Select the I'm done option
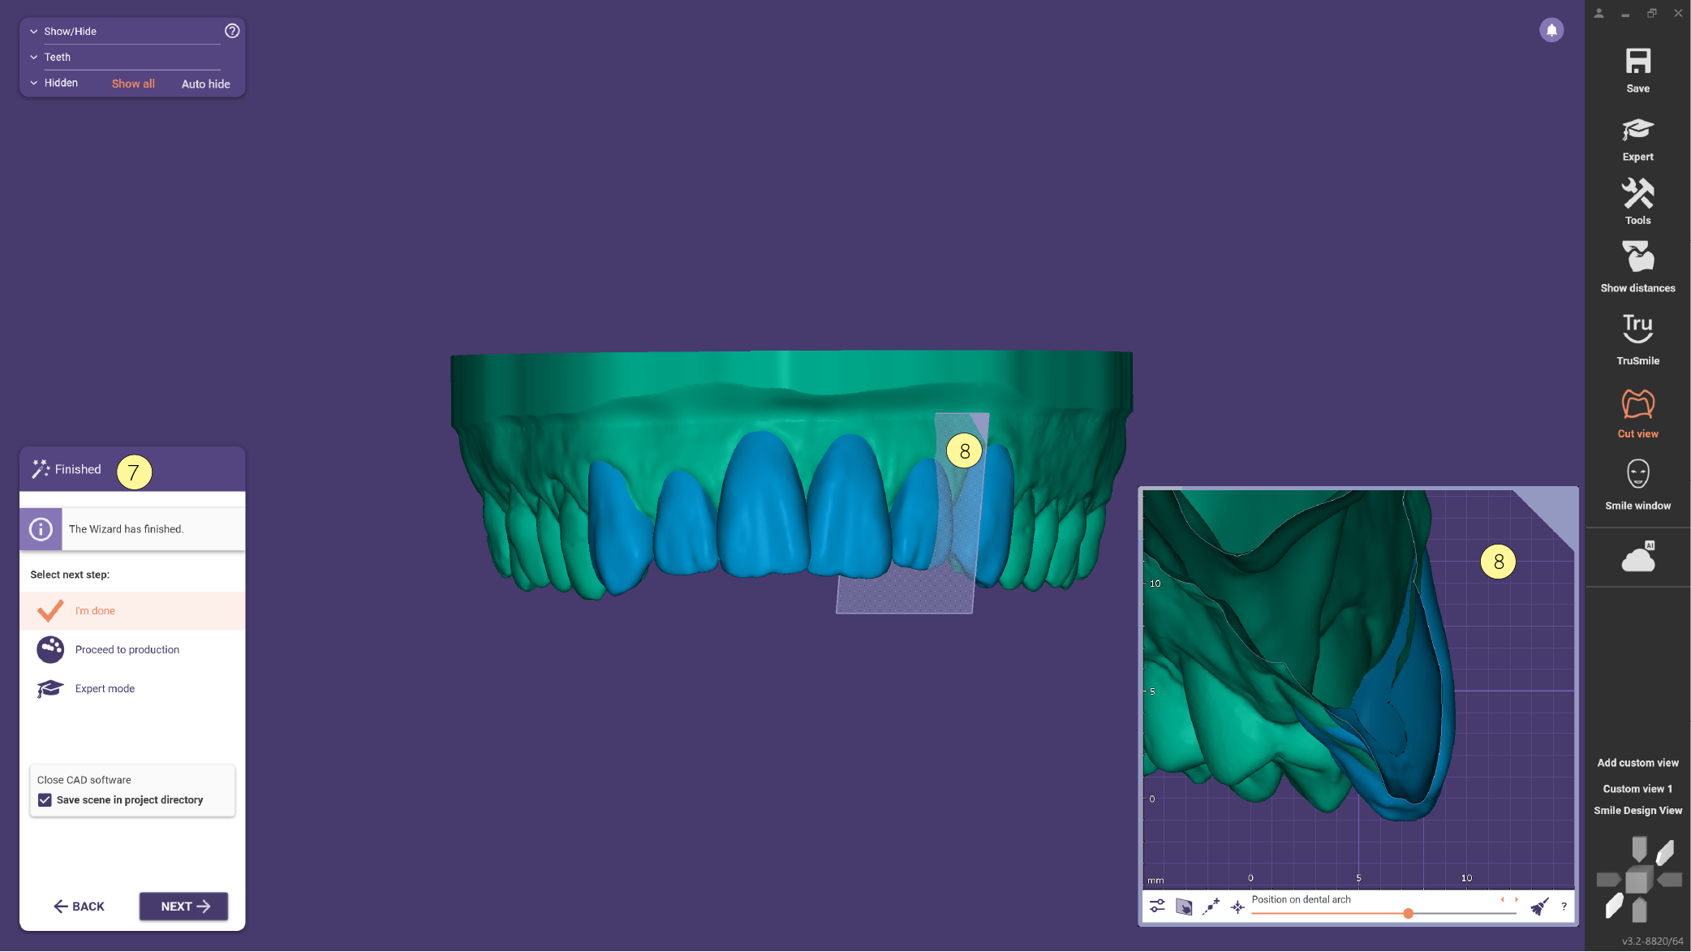This screenshot has height=952, width=1691. pyautogui.click(x=132, y=611)
